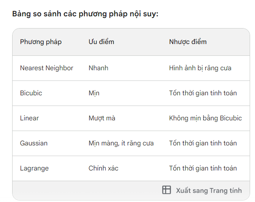255x202 pixels.
Task: Click the 'Ưu điểm' column header
Action: [x=101, y=42]
